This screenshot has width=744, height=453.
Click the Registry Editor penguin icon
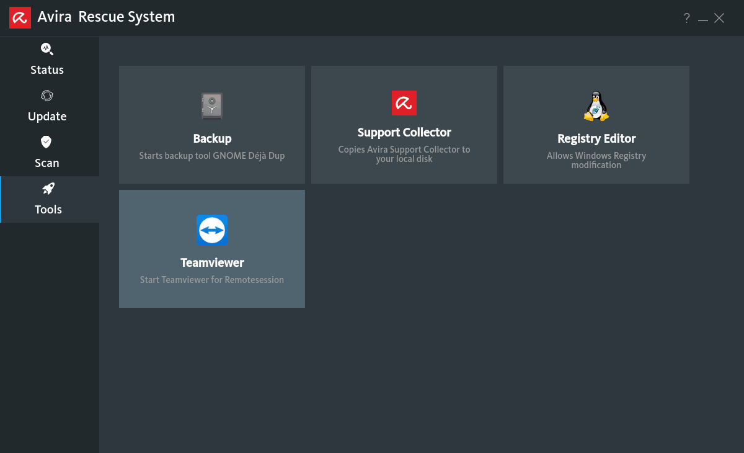click(x=596, y=106)
